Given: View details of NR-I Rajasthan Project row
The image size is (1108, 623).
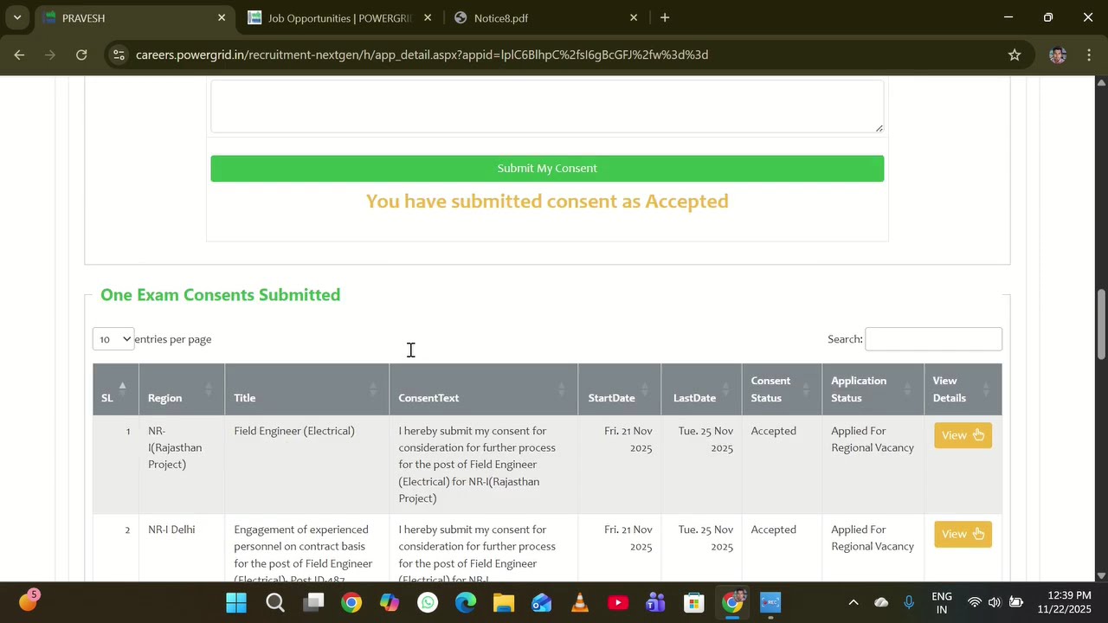Looking at the screenshot, I should coord(963,435).
